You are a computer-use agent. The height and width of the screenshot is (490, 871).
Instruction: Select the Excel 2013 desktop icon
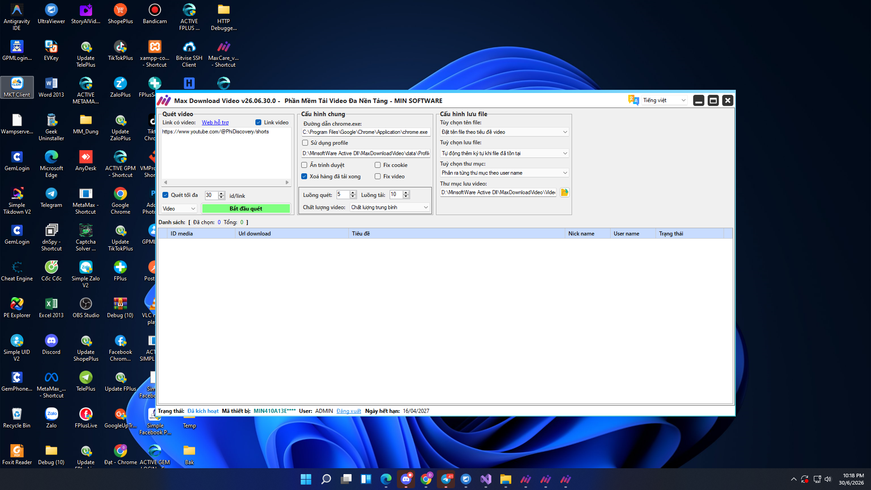coord(51,308)
